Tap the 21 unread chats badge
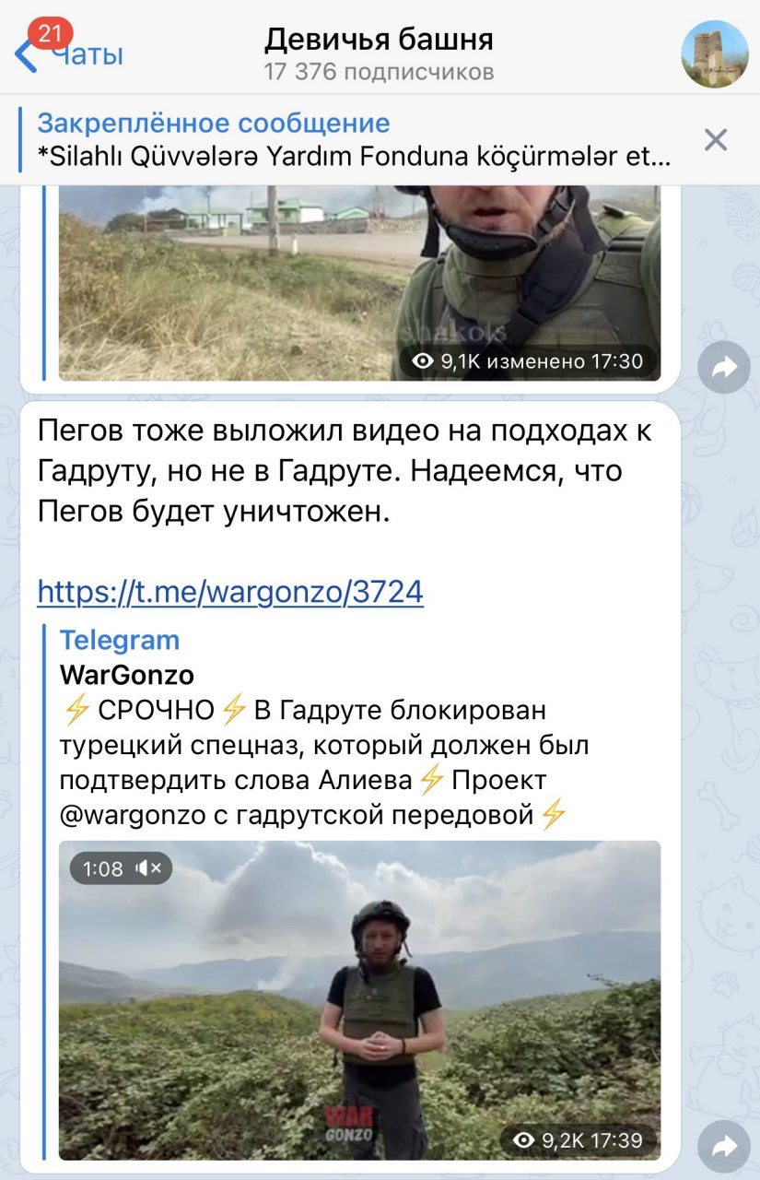The height and width of the screenshot is (1180, 760). (x=51, y=35)
